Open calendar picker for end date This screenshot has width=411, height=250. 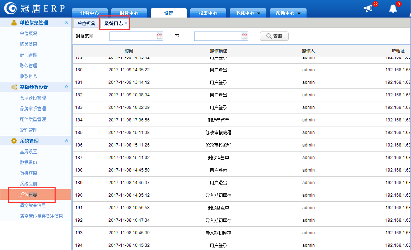click(244, 36)
